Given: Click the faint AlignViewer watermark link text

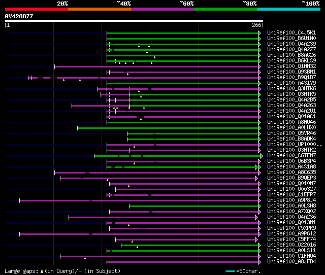Looking at the screenshot, I should tap(233, 17).
